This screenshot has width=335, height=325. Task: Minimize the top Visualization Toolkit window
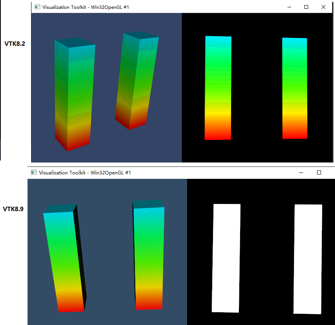click(289, 7)
